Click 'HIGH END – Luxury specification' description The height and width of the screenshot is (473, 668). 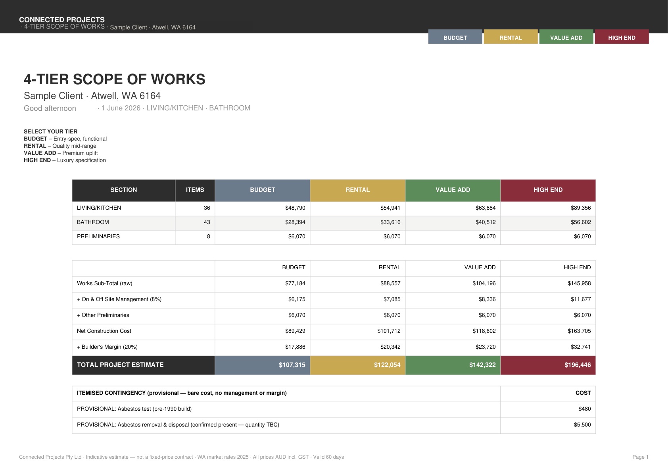pyautogui.click(x=65, y=160)
